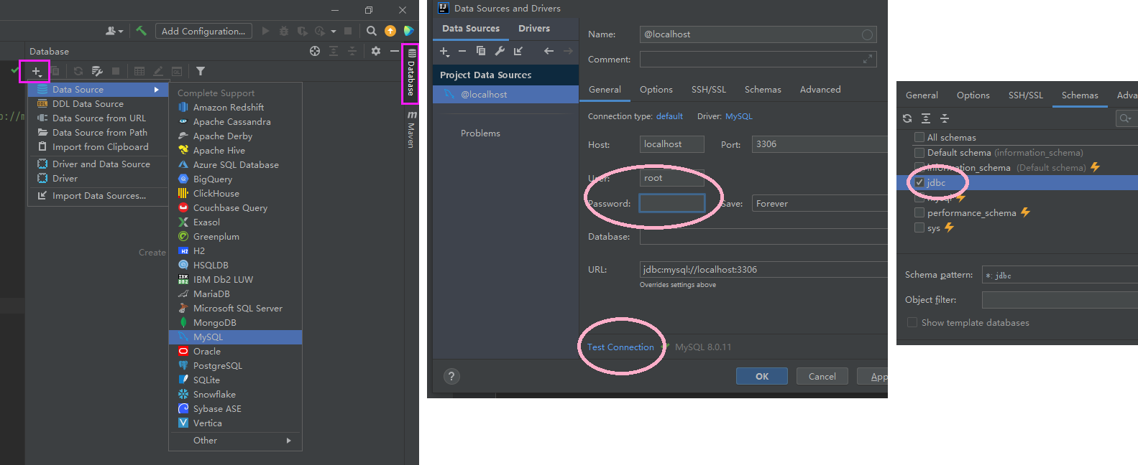Image resolution: width=1138 pixels, height=465 pixels.
Task: Click the multicolored icon at main toolbar end
Action: click(408, 31)
